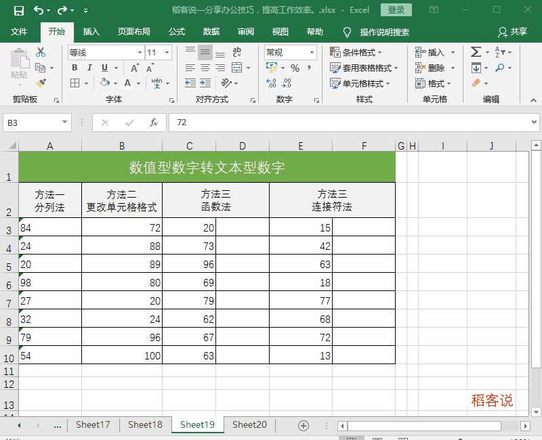Increase decimal places
Screen dimensions: 542x440
coord(272,83)
